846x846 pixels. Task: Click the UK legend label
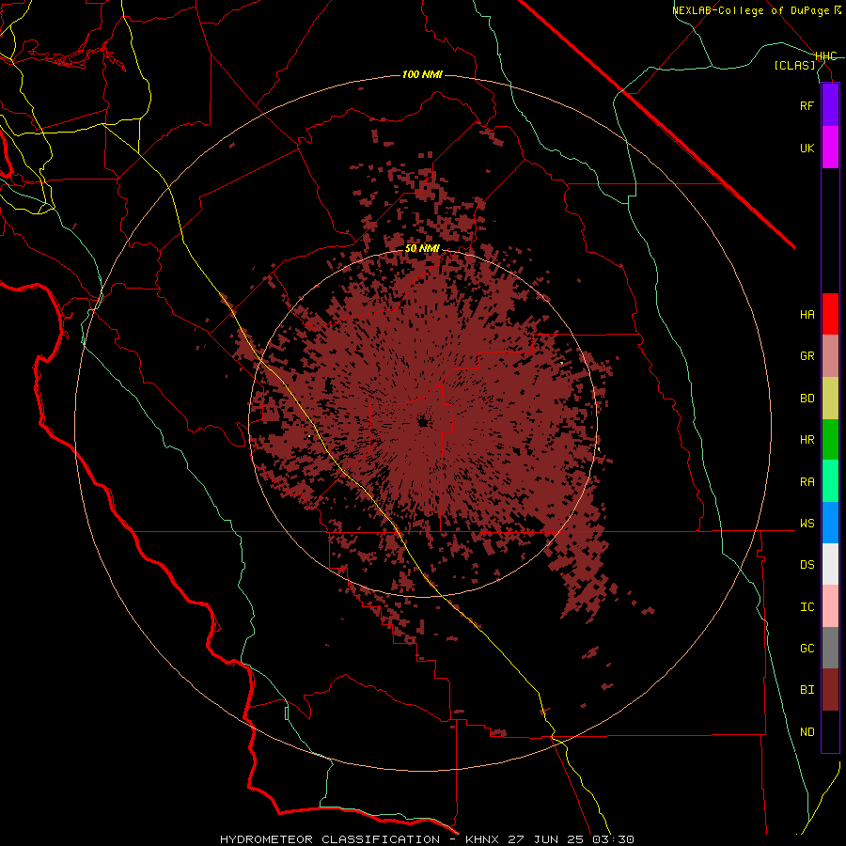coord(807,148)
